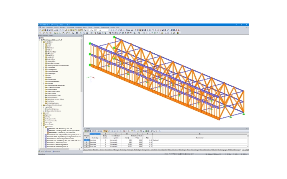Open RF-HOLZ Pro module in Favoriten
This screenshot has height=179, width=287.
62,133
